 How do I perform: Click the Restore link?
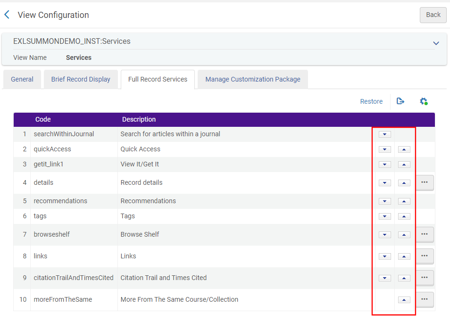coord(371,101)
